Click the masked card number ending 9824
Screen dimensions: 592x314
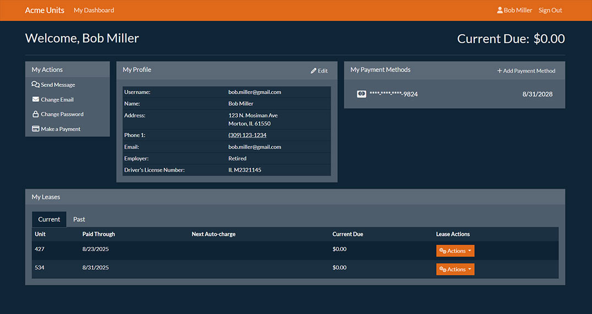coord(393,94)
